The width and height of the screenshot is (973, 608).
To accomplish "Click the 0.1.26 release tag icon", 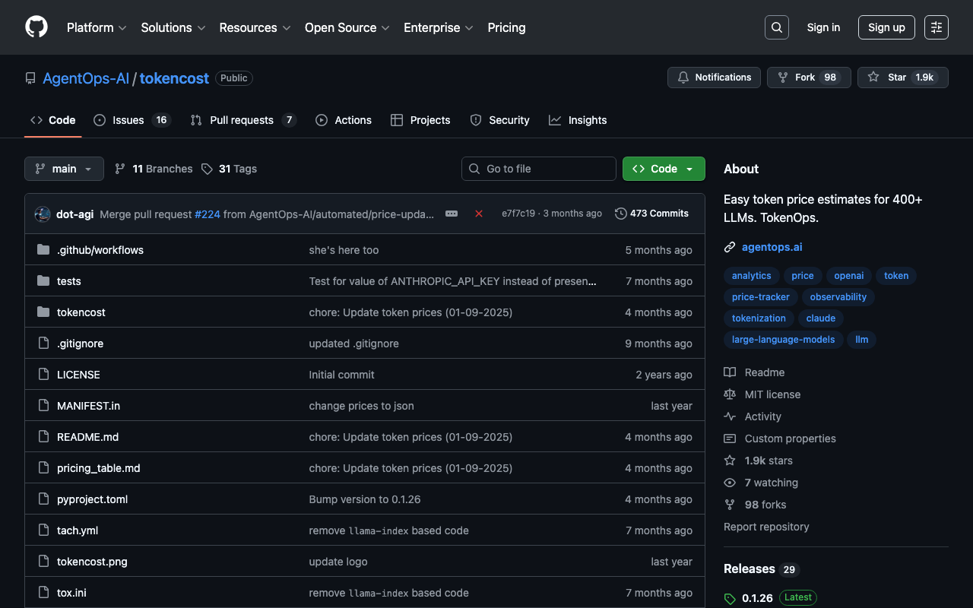I will pos(731,599).
